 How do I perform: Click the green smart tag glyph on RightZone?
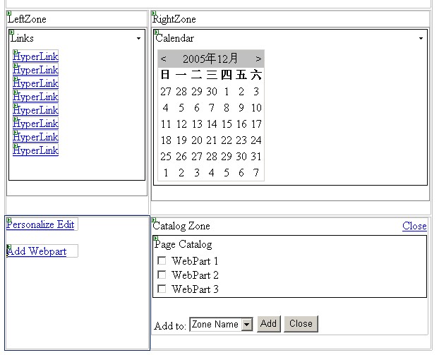(153, 13)
